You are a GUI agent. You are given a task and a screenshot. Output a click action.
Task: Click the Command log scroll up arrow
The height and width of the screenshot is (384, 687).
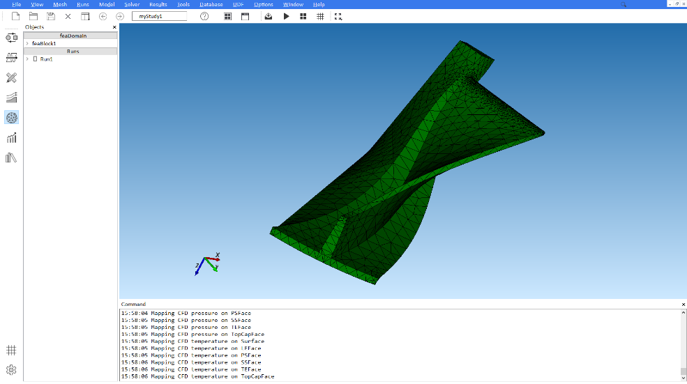tap(683, 313)
